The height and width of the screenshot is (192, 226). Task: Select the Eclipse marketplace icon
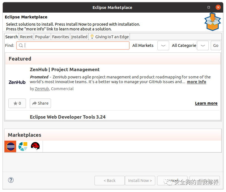click(x=10, y=147)
